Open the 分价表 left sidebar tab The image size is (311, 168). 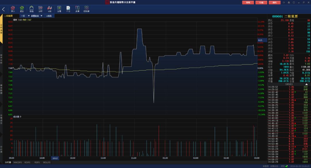(1, 149)
